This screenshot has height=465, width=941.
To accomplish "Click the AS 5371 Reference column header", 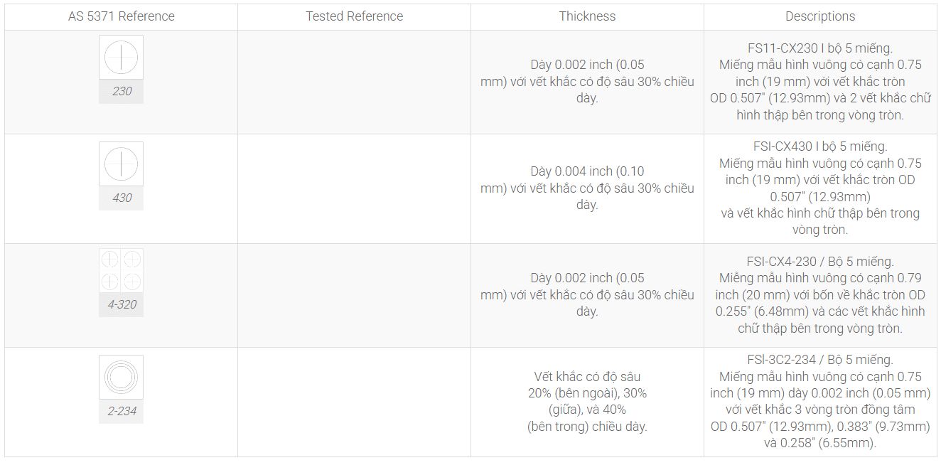I will (122, 16).
